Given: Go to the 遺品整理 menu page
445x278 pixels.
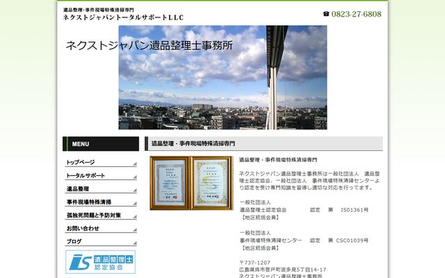Looking at the screenshot, I should (x=101, y=189).
